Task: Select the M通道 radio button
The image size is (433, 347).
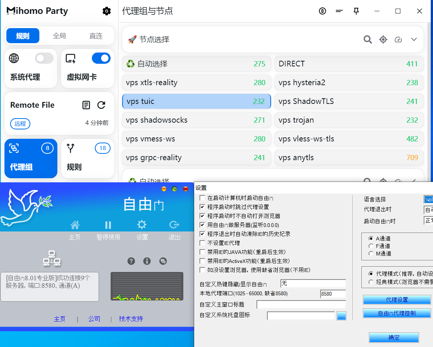Action: [x=371, y=253]
